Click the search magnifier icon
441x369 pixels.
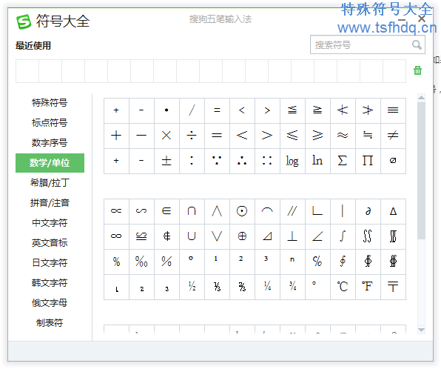[417, 44]
